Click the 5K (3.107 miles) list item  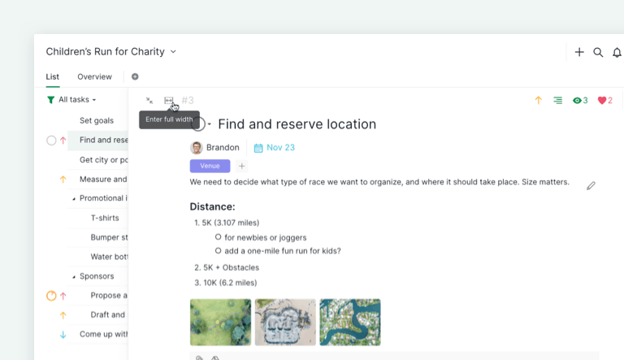click(x=231, y=223)
